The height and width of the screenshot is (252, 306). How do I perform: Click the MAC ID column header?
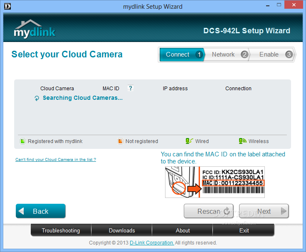point(111,89)
